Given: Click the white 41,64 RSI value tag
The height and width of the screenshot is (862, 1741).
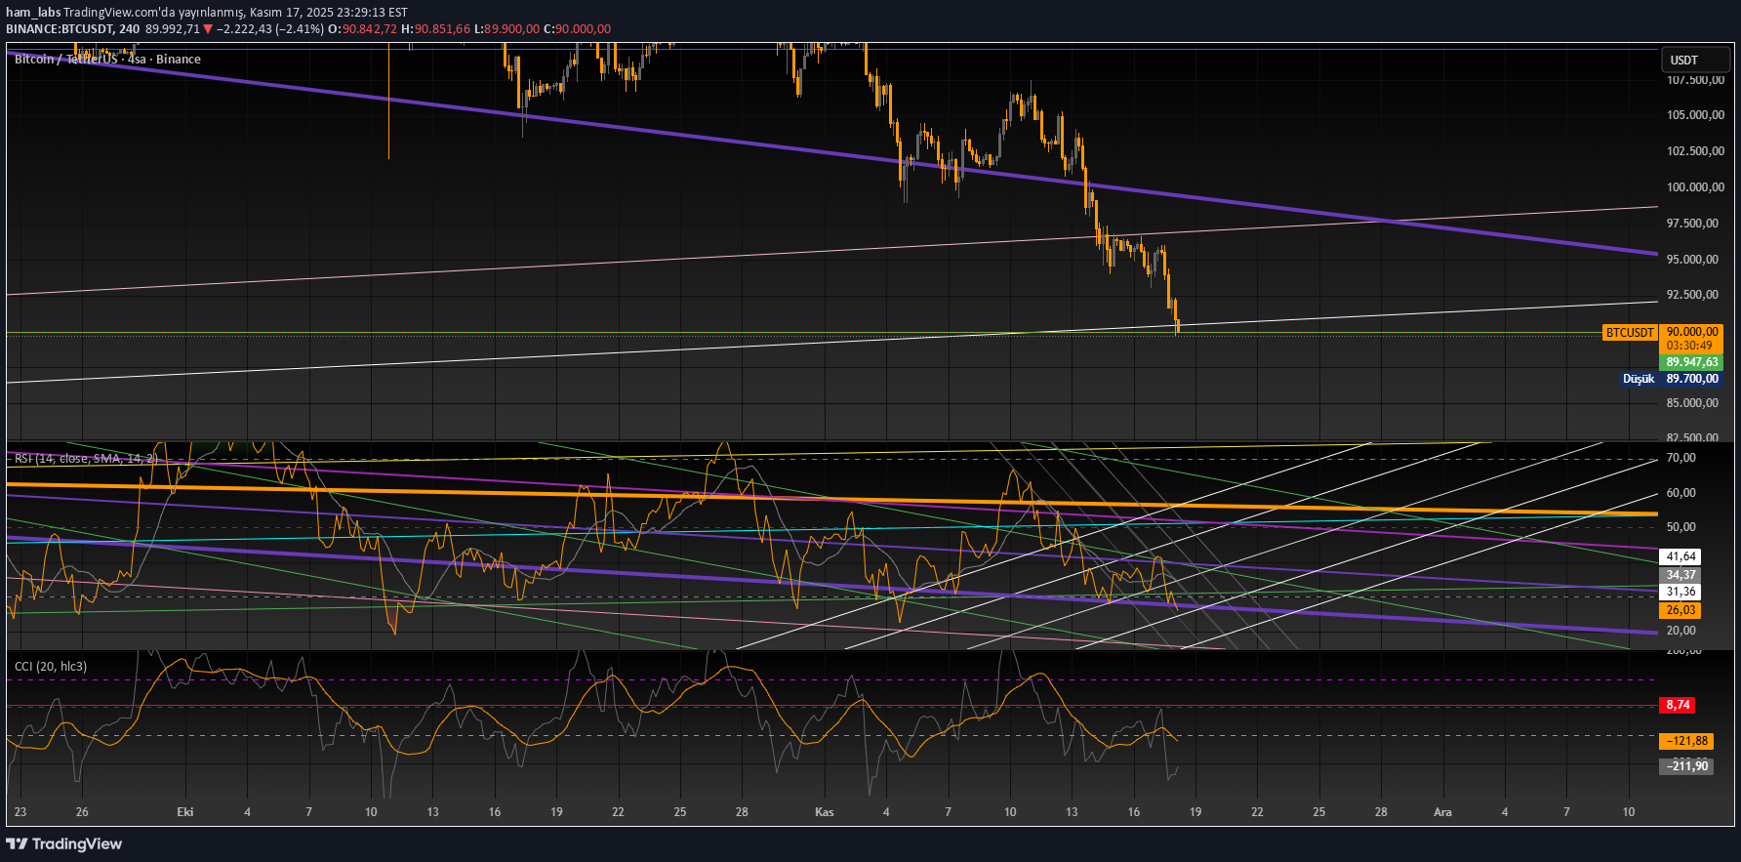Looking at the screenshot, I should (x=1680, y=556).
